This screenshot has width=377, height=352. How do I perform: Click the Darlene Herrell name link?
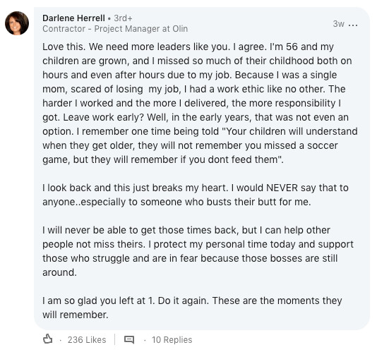coord(73,18)
